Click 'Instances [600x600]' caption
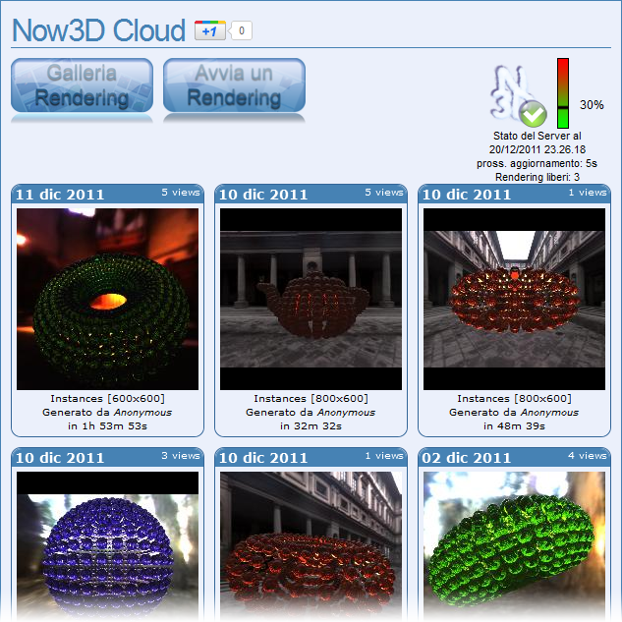The width and height of the screenshot is (622, 622). [x=107, y=398]
